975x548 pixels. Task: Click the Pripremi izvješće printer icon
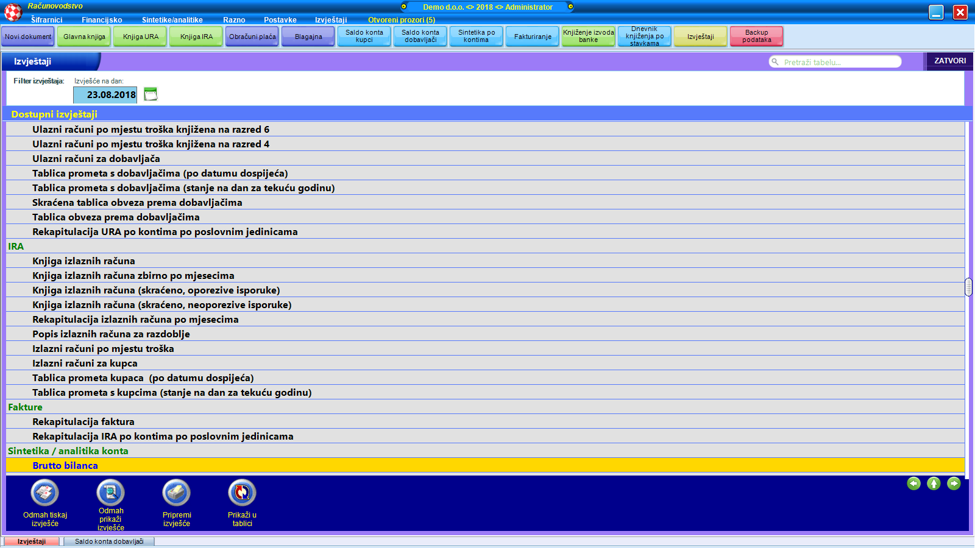pyautogui.click(x=176, y=493)
